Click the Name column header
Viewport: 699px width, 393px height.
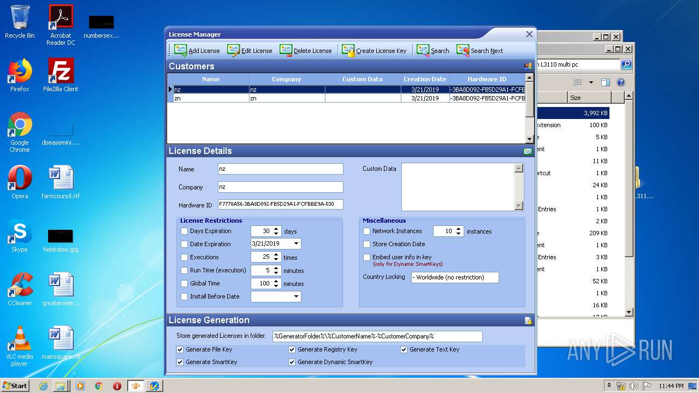click(x=211, y=79)
